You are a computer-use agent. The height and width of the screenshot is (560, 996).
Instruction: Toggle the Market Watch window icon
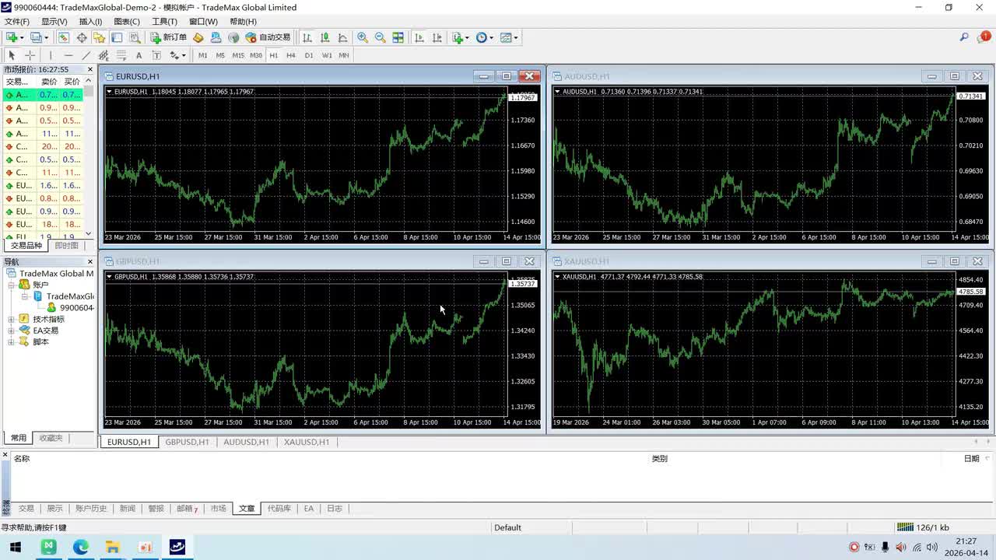pos(64,37)
